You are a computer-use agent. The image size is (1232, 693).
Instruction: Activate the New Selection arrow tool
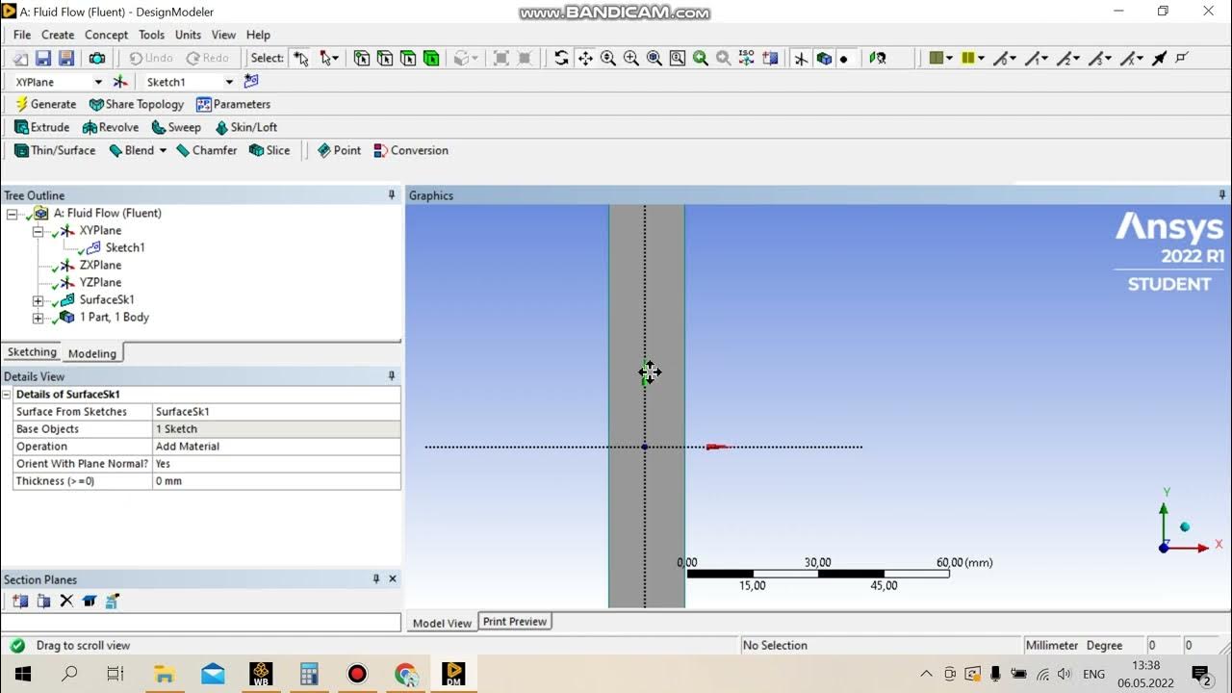pyautogui.click(x=301, y=59)
